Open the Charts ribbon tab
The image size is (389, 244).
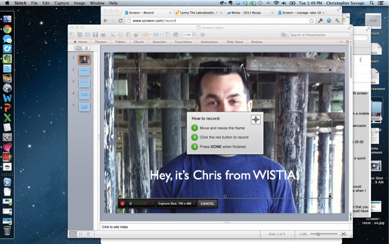[x=139, y=42]
